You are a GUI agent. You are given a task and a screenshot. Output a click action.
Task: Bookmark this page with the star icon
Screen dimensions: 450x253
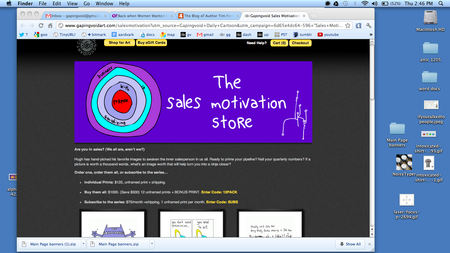[x=348, y=26]
